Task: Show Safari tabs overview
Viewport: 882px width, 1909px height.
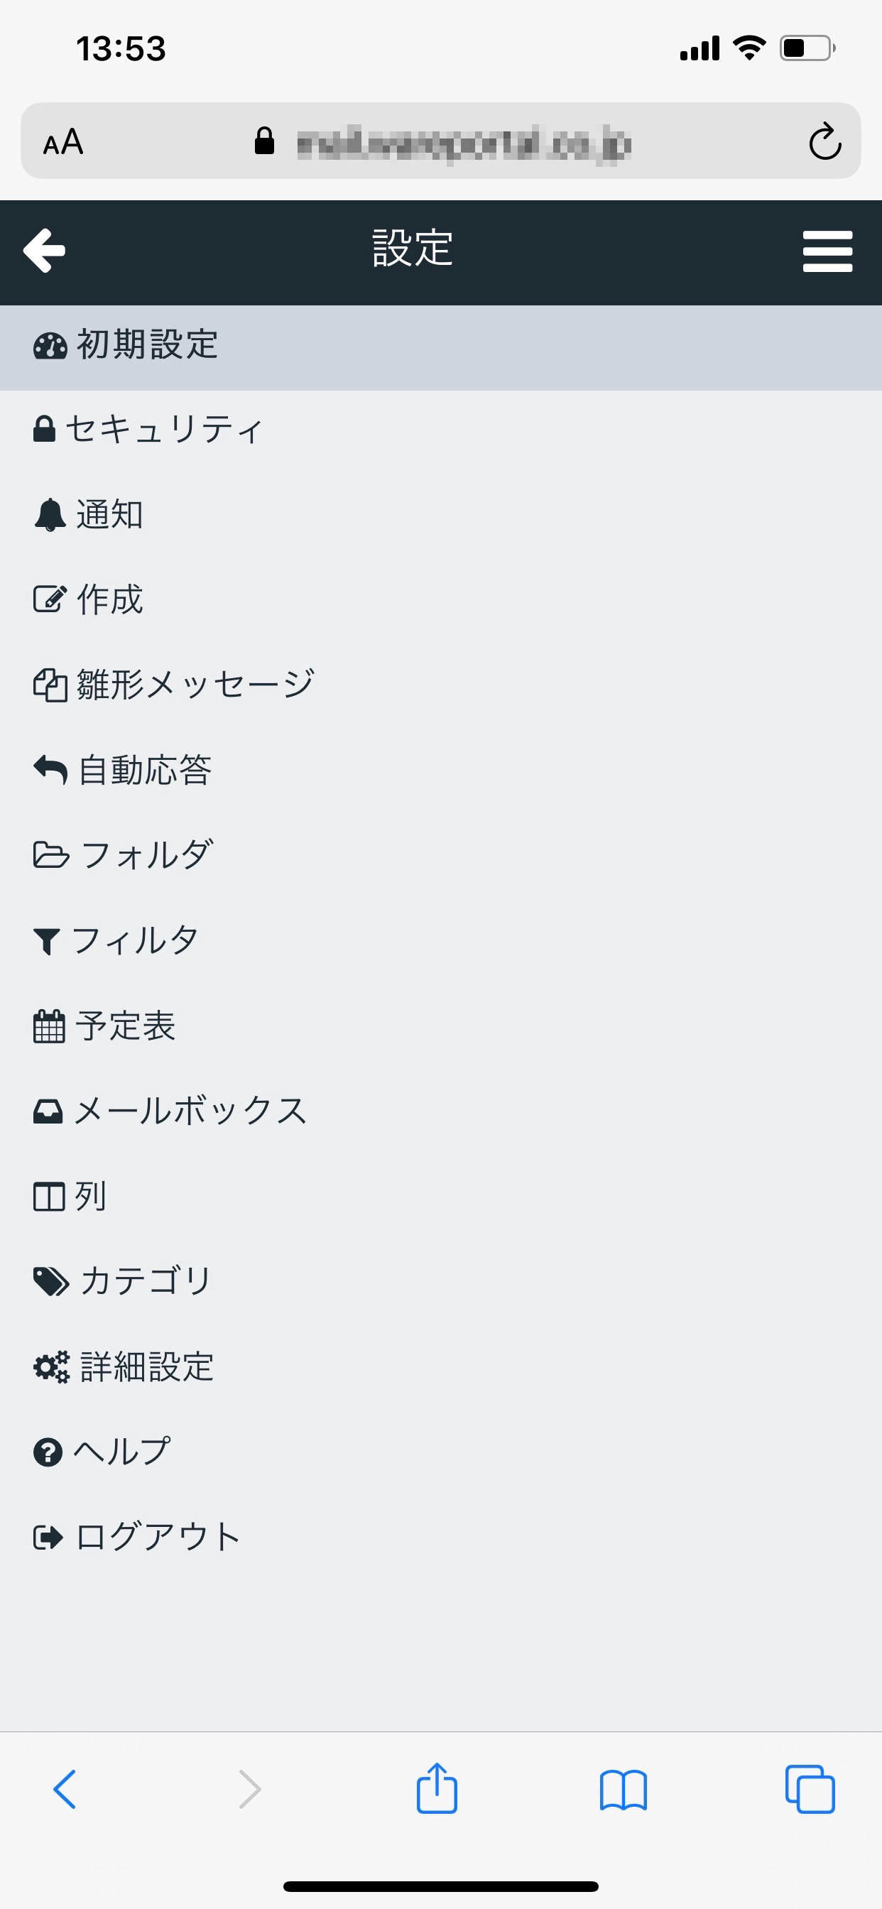Action: 810,1790
